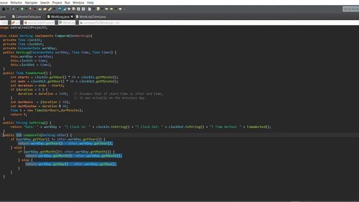Click the 'public String toString()' header

click(27, 123)
